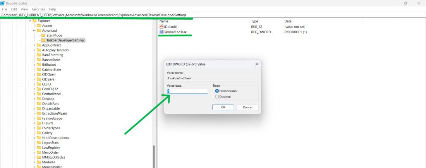Select the ControlPanel folder icon

point(39,94)
